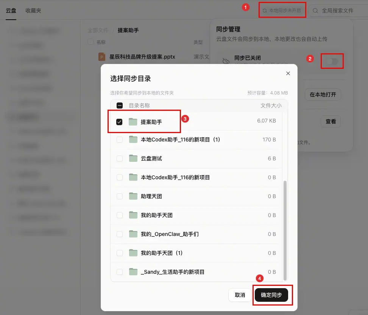The height and width of the screenshot is (315, 368).
Task: Click the 我的_OpenClaw_助手们 folder icon
Action: 133,234
